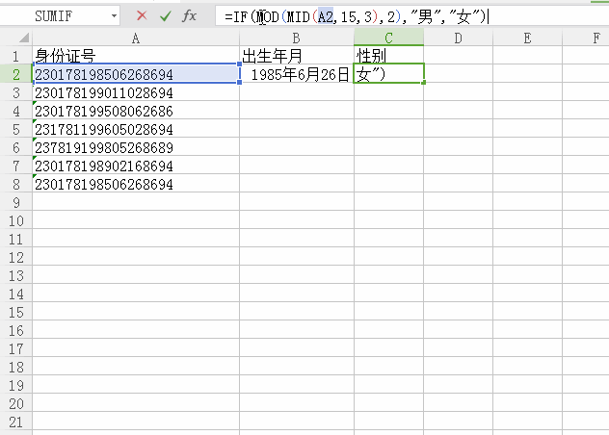
Task: Click cell with 237819199805268689
Action: (136, 147)
